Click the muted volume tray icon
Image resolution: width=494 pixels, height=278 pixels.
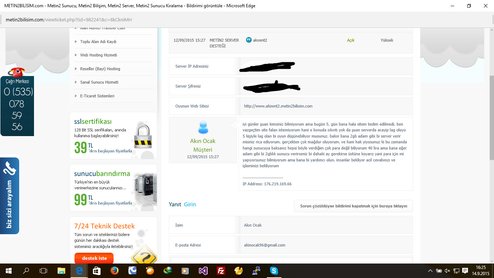point(447,271)
